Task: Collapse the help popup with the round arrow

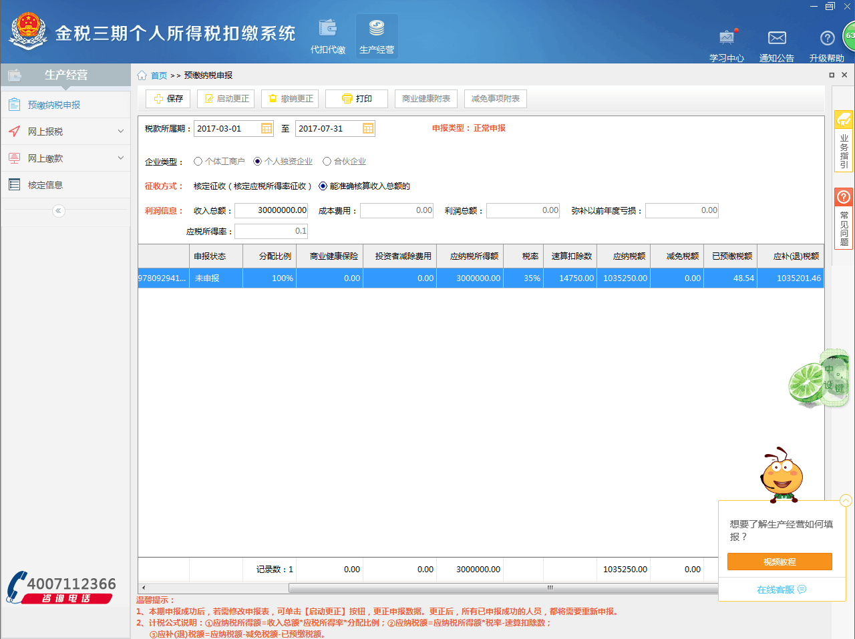Action: click(x=846, y=500)
